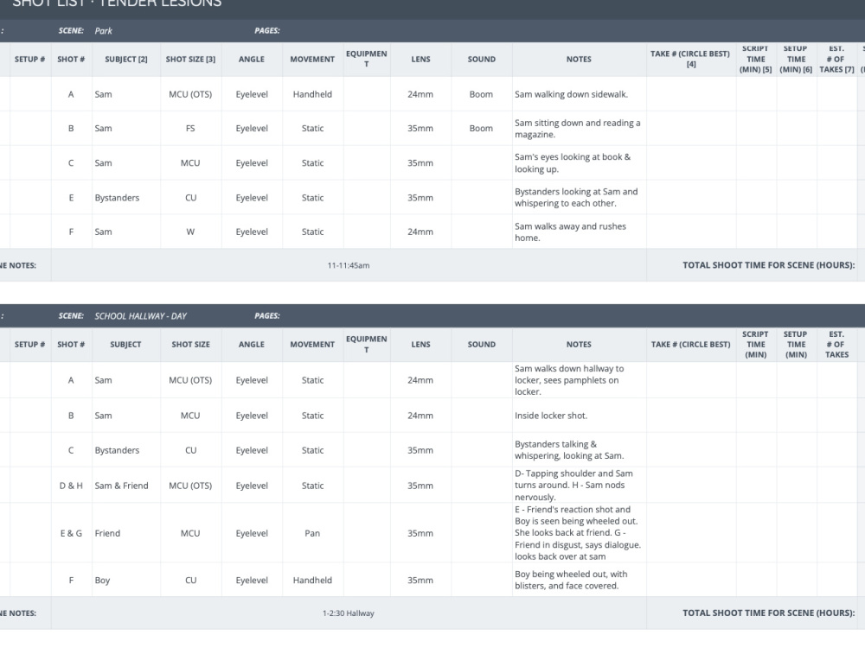The width and height of the screenshot is (865, 648).
Task: Click the note 'Sam sitting down and reading a magazine.'
Action: pos(578,129)
